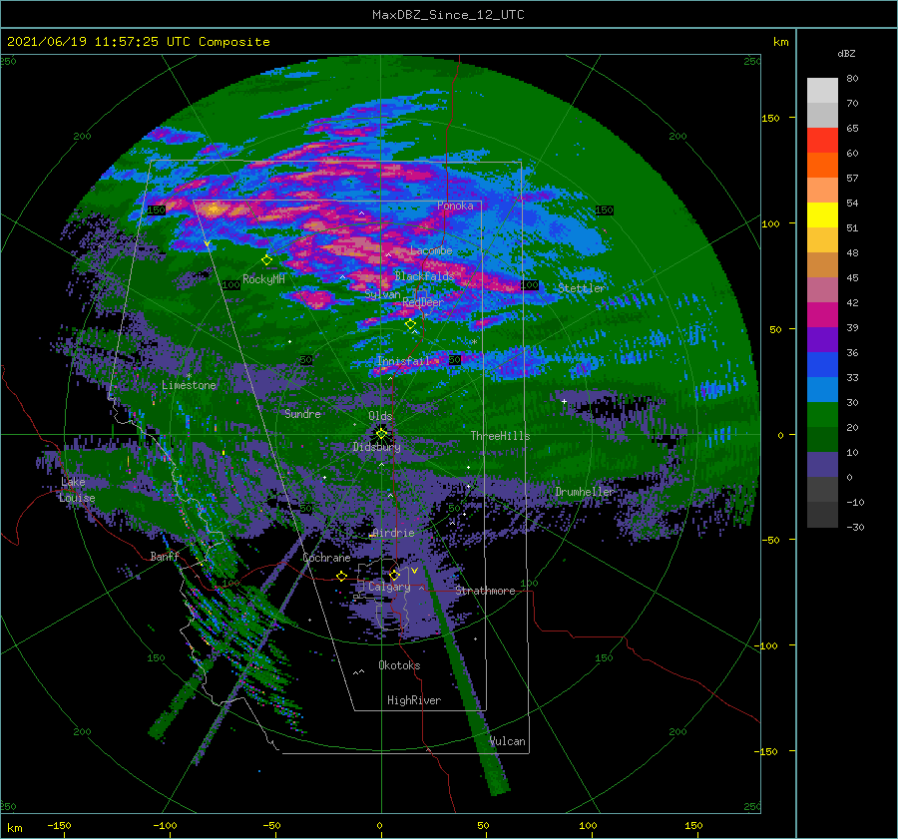
Task: Click the yellow V marker northwest of RockyMH
Action: (x=208, y=244)
